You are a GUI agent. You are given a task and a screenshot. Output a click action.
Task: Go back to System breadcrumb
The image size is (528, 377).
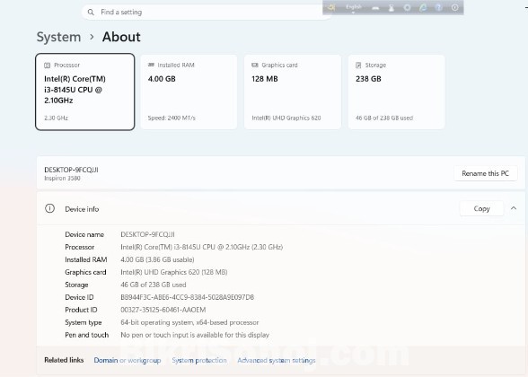coord(58,37)
